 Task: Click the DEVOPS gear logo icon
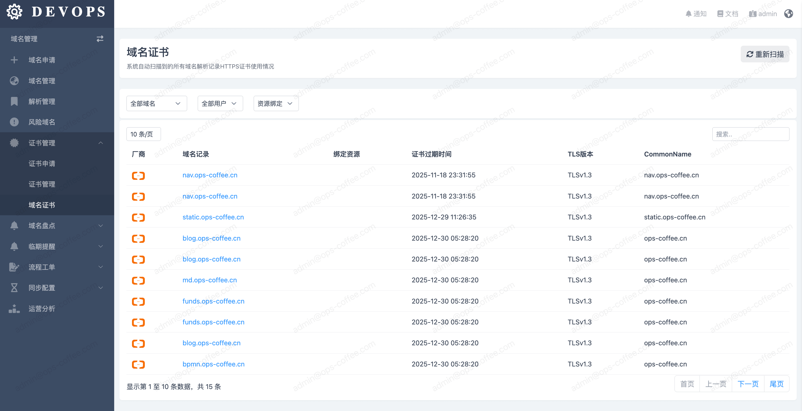click(x=14, y=12)
